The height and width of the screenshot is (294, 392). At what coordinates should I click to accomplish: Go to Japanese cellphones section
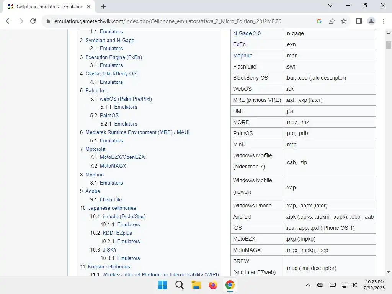112,208
